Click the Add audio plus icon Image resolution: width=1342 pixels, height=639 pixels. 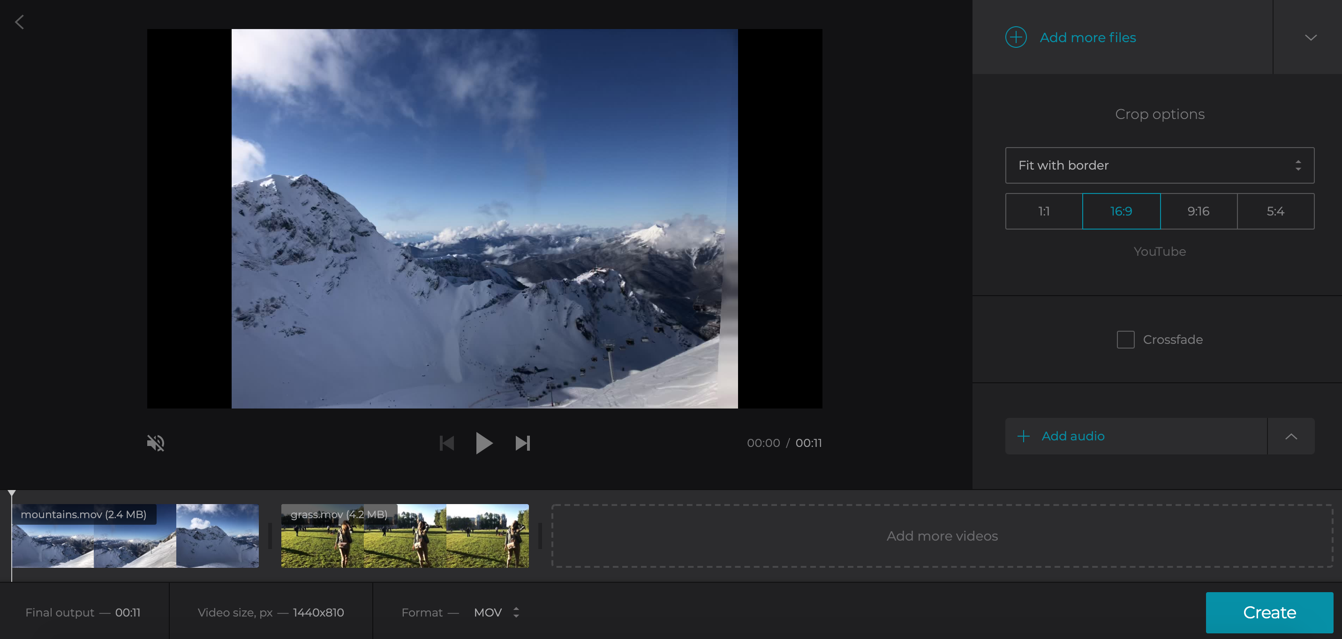tap(1024, 436)
